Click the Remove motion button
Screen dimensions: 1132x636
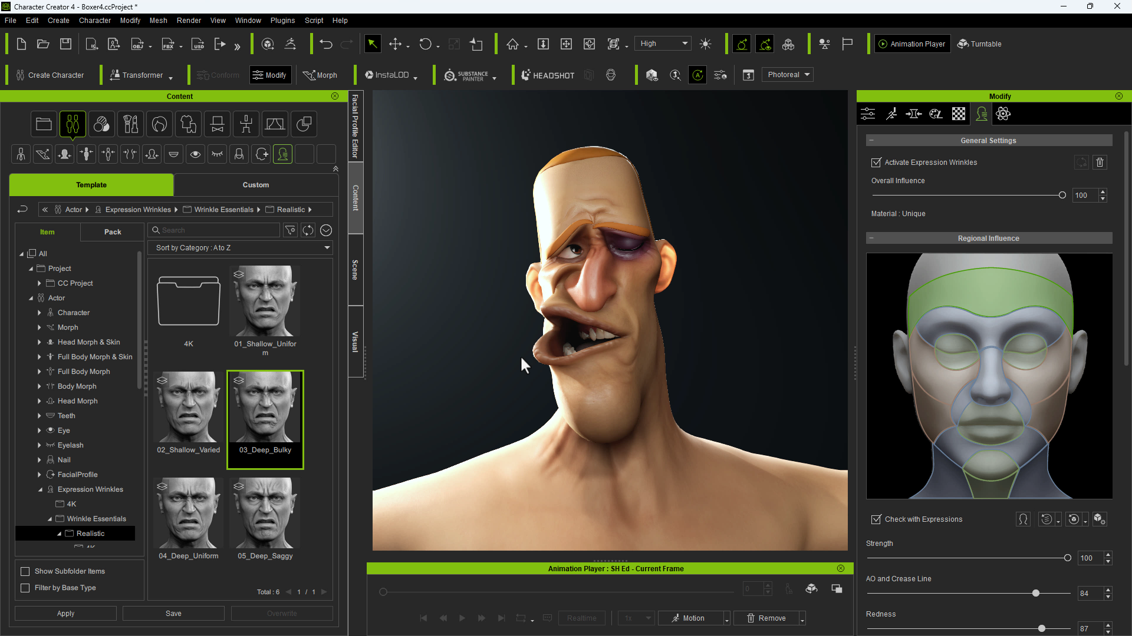[766, 618]
